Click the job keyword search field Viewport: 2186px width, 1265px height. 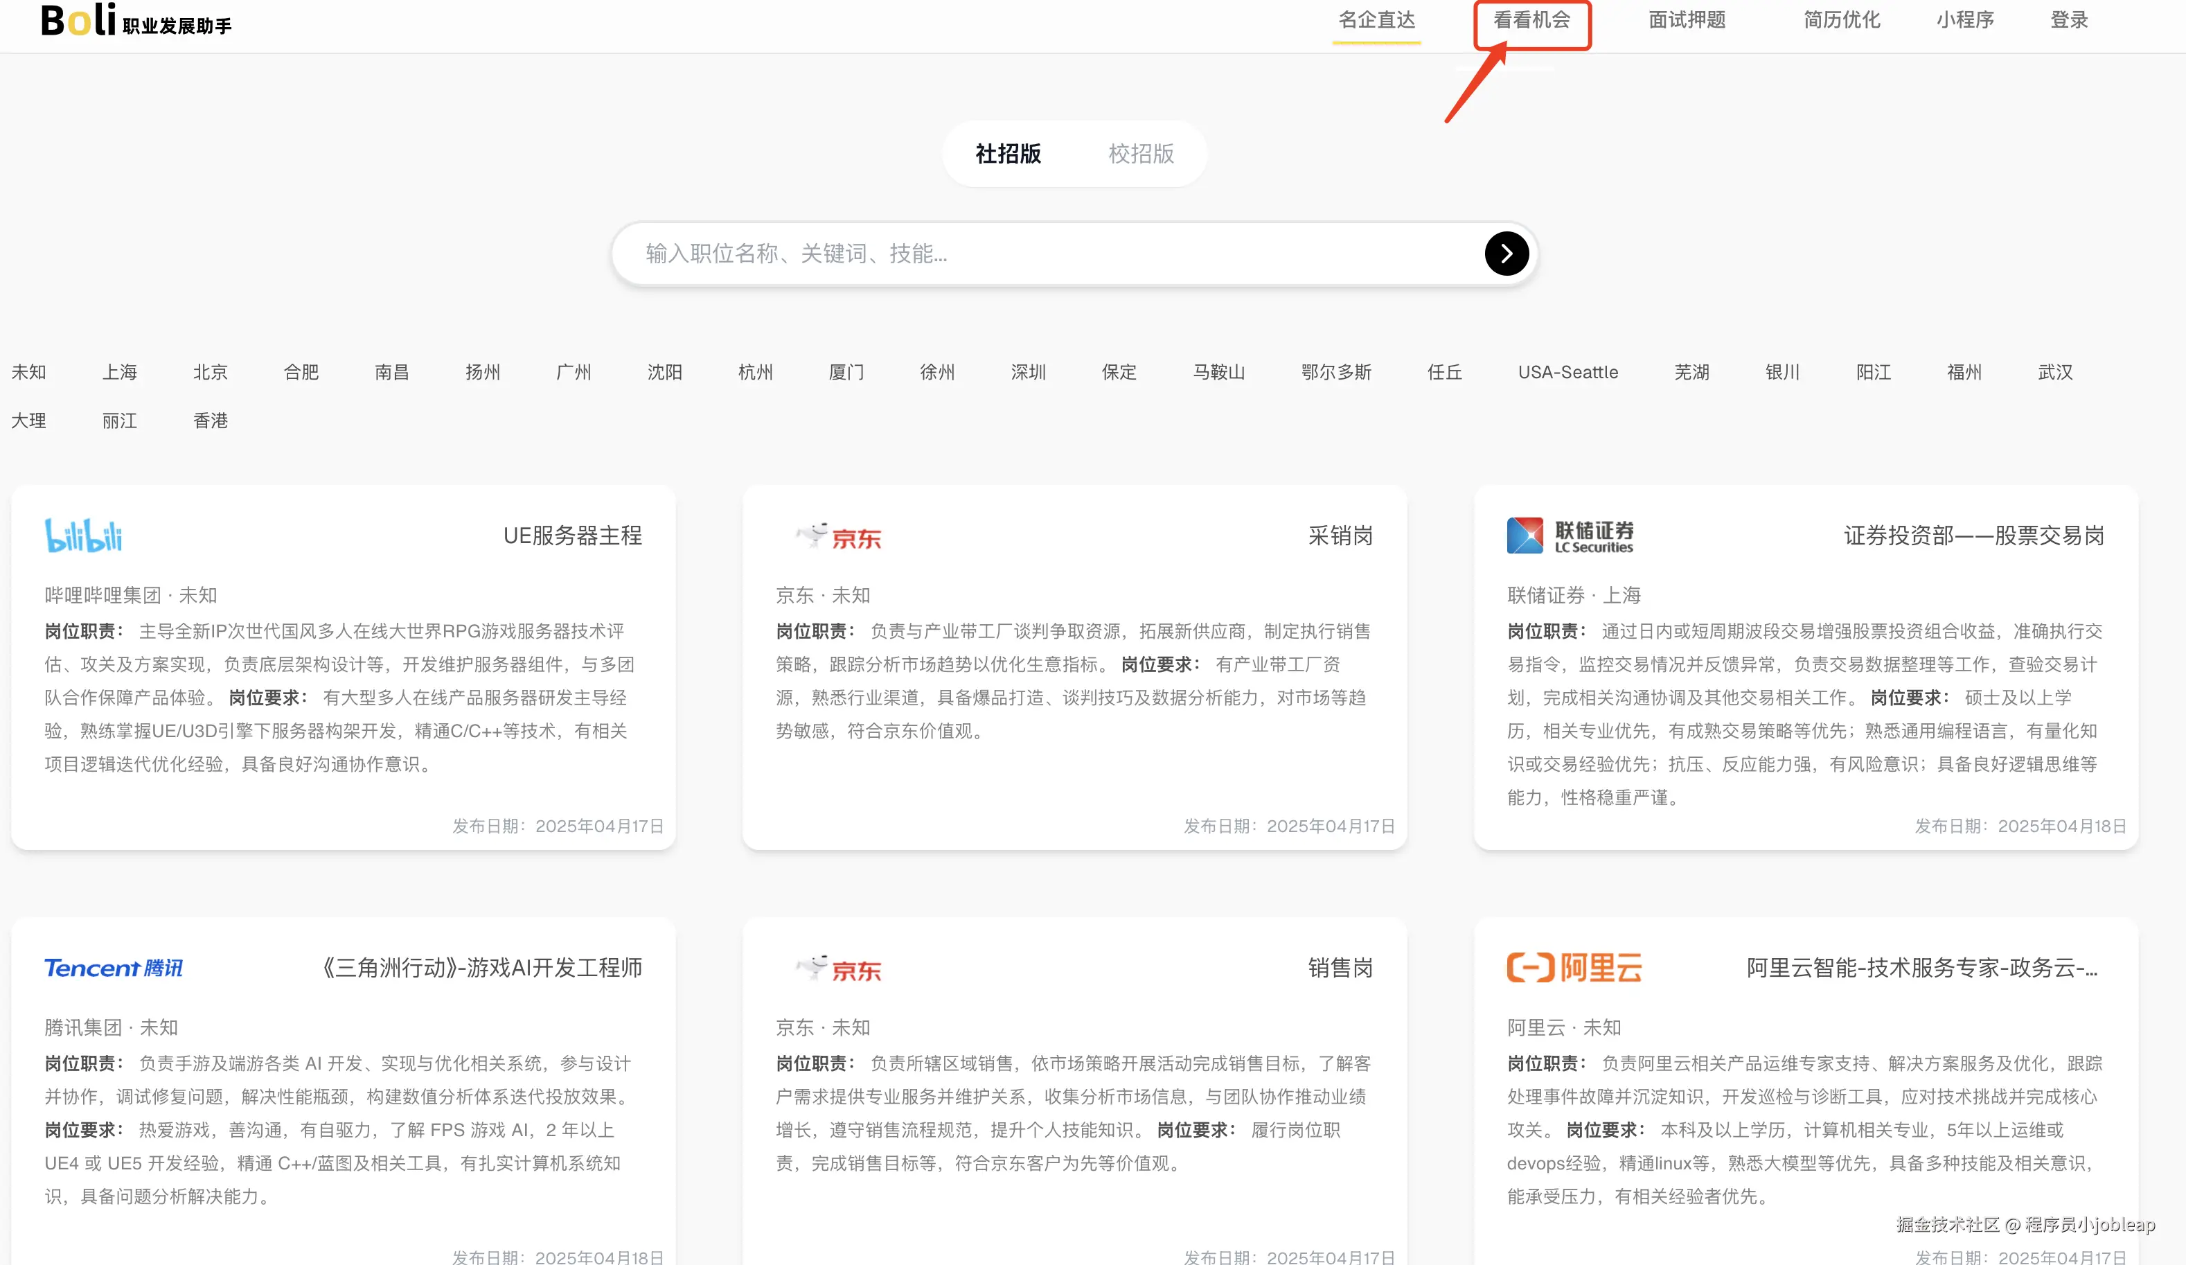[x=1041, y=254]
